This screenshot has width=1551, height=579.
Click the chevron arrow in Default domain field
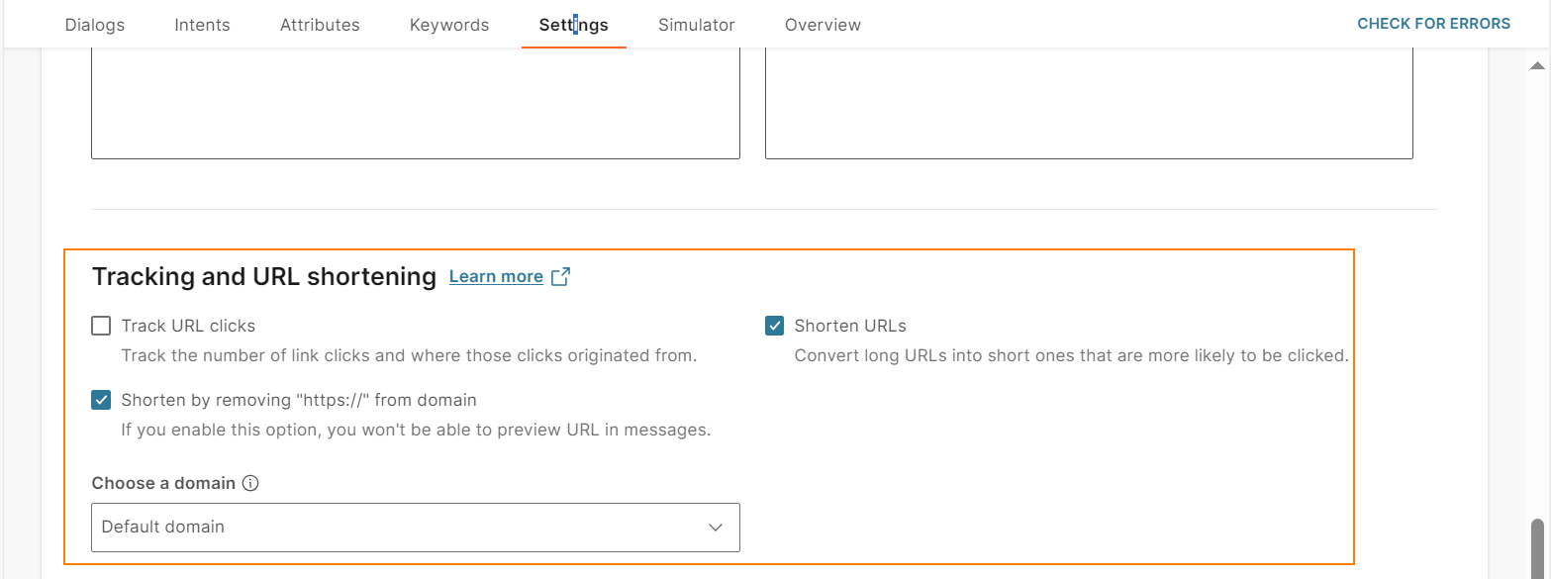[716, 528]
